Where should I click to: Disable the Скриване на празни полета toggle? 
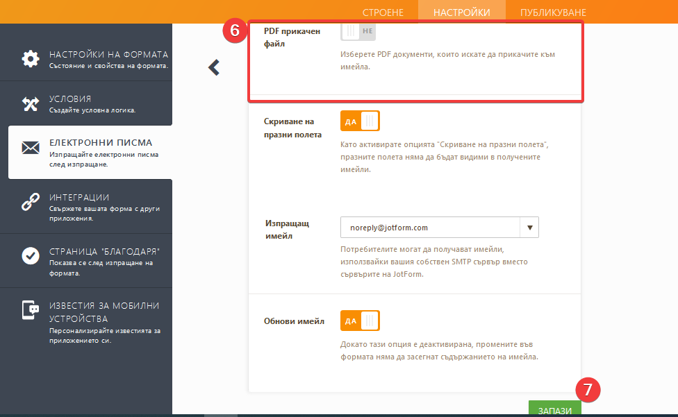(360, 121)
